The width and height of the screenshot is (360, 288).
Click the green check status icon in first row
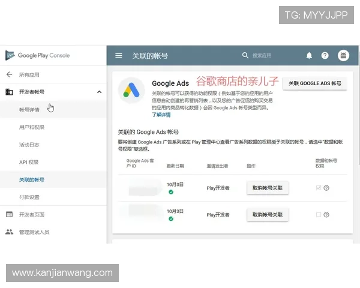click(171, 192)
